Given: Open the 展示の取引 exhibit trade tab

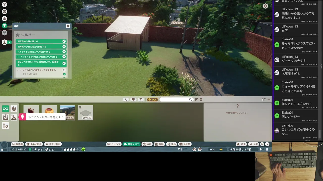Looking at the screenshot, I should click(x=53, y=144).
